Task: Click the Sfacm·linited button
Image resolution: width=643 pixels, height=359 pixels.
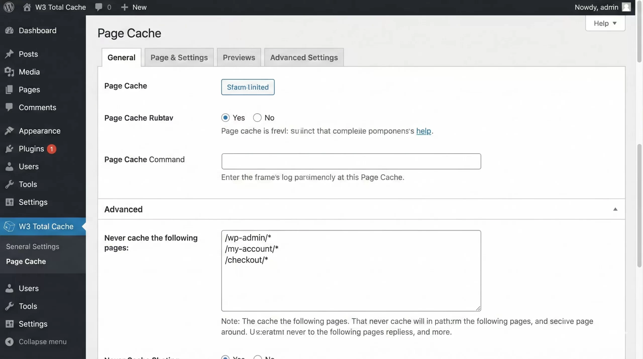Action: click(248, 87)
